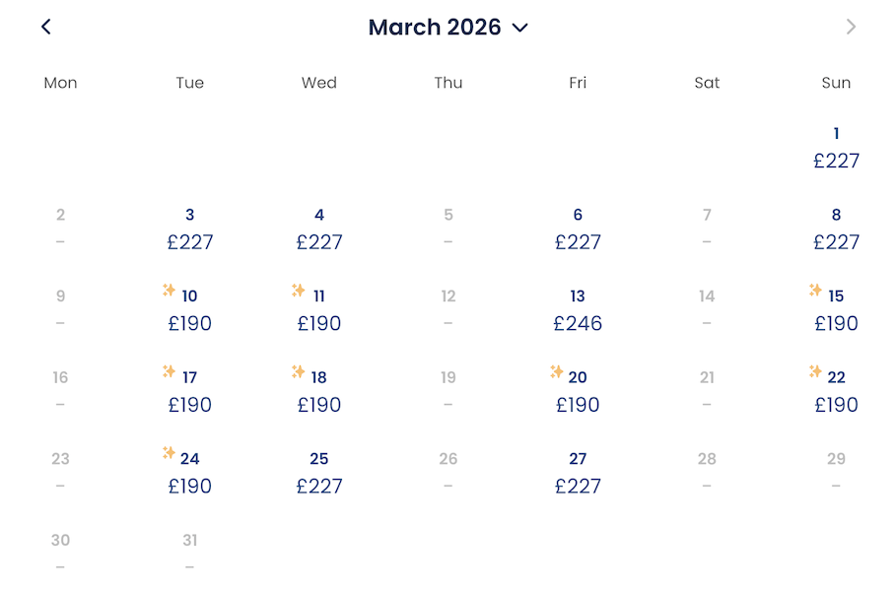Viewport: 896px width, 591px height.
Task: Open the March 2026 month dropdown
Action: click(448, 28)
